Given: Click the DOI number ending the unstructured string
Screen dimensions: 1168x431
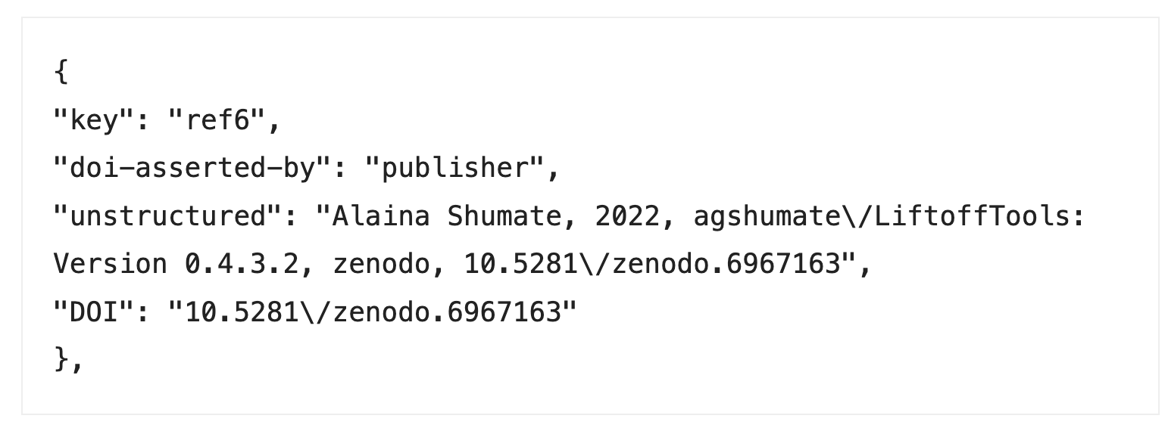Looking at the screenshot, I should pyautogui.click(x=651, y=265).
